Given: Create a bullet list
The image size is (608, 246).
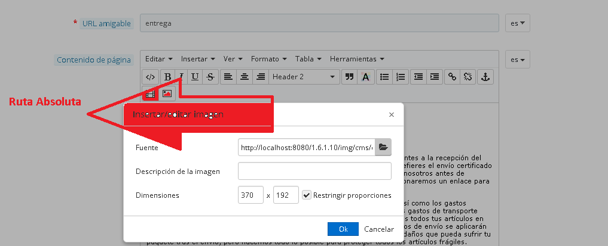Looking at the screenshot, I should (385, 77).
